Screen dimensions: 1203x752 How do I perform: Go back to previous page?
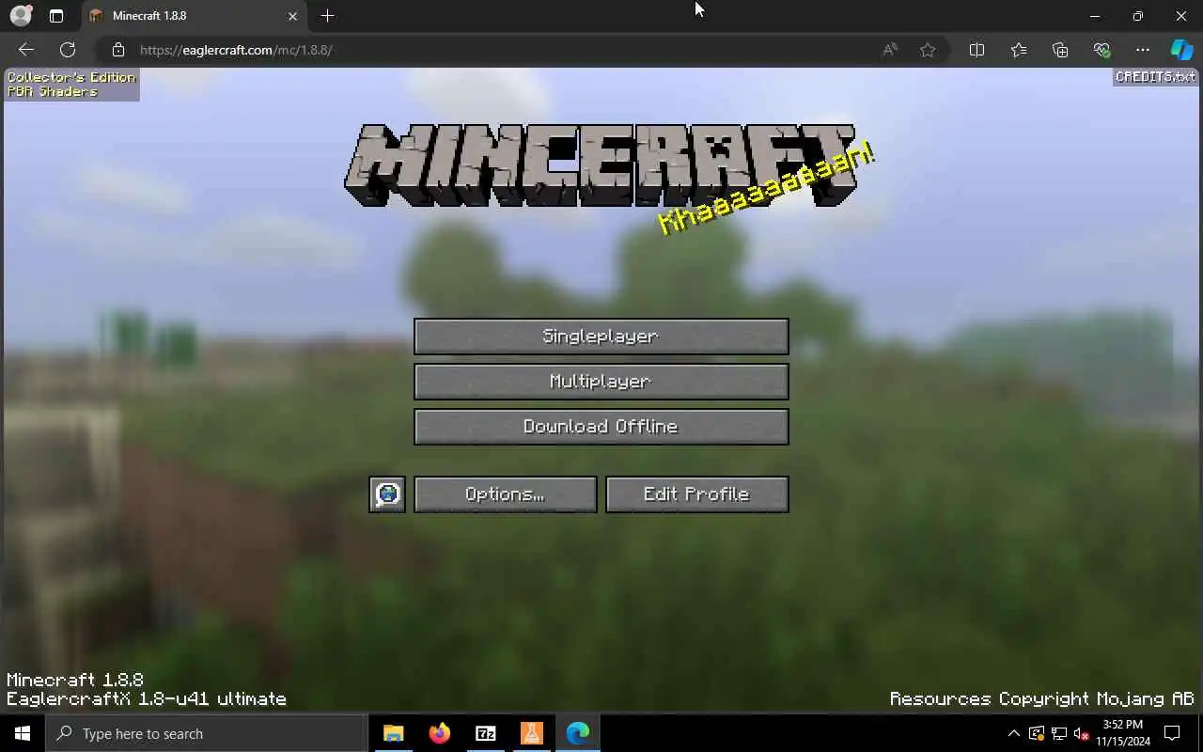point(26,50)
